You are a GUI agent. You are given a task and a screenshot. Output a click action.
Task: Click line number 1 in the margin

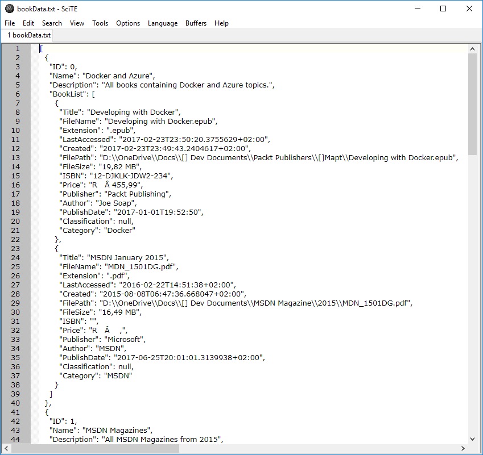pos(18,49)
